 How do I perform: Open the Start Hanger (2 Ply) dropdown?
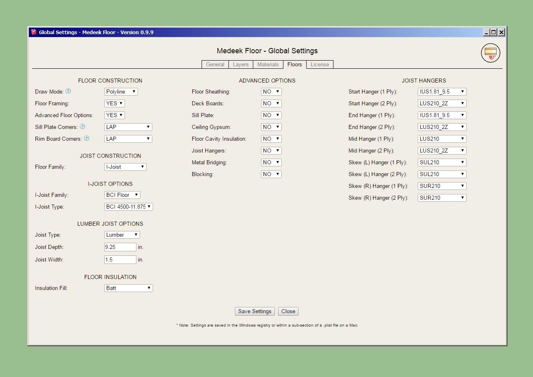tap(442, 103)
